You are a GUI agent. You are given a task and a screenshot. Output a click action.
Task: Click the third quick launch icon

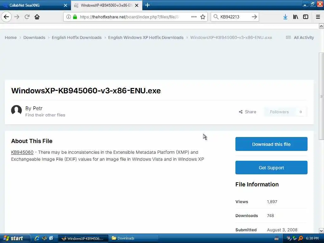click(51, 238)
